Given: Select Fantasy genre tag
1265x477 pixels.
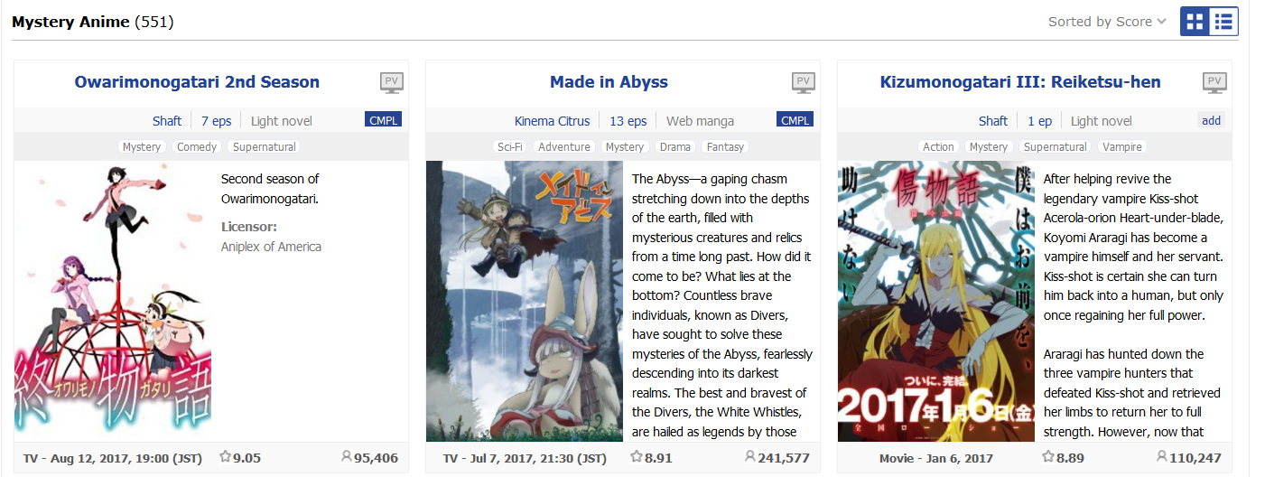Looking at the screenshot, I should pos(726,146).
